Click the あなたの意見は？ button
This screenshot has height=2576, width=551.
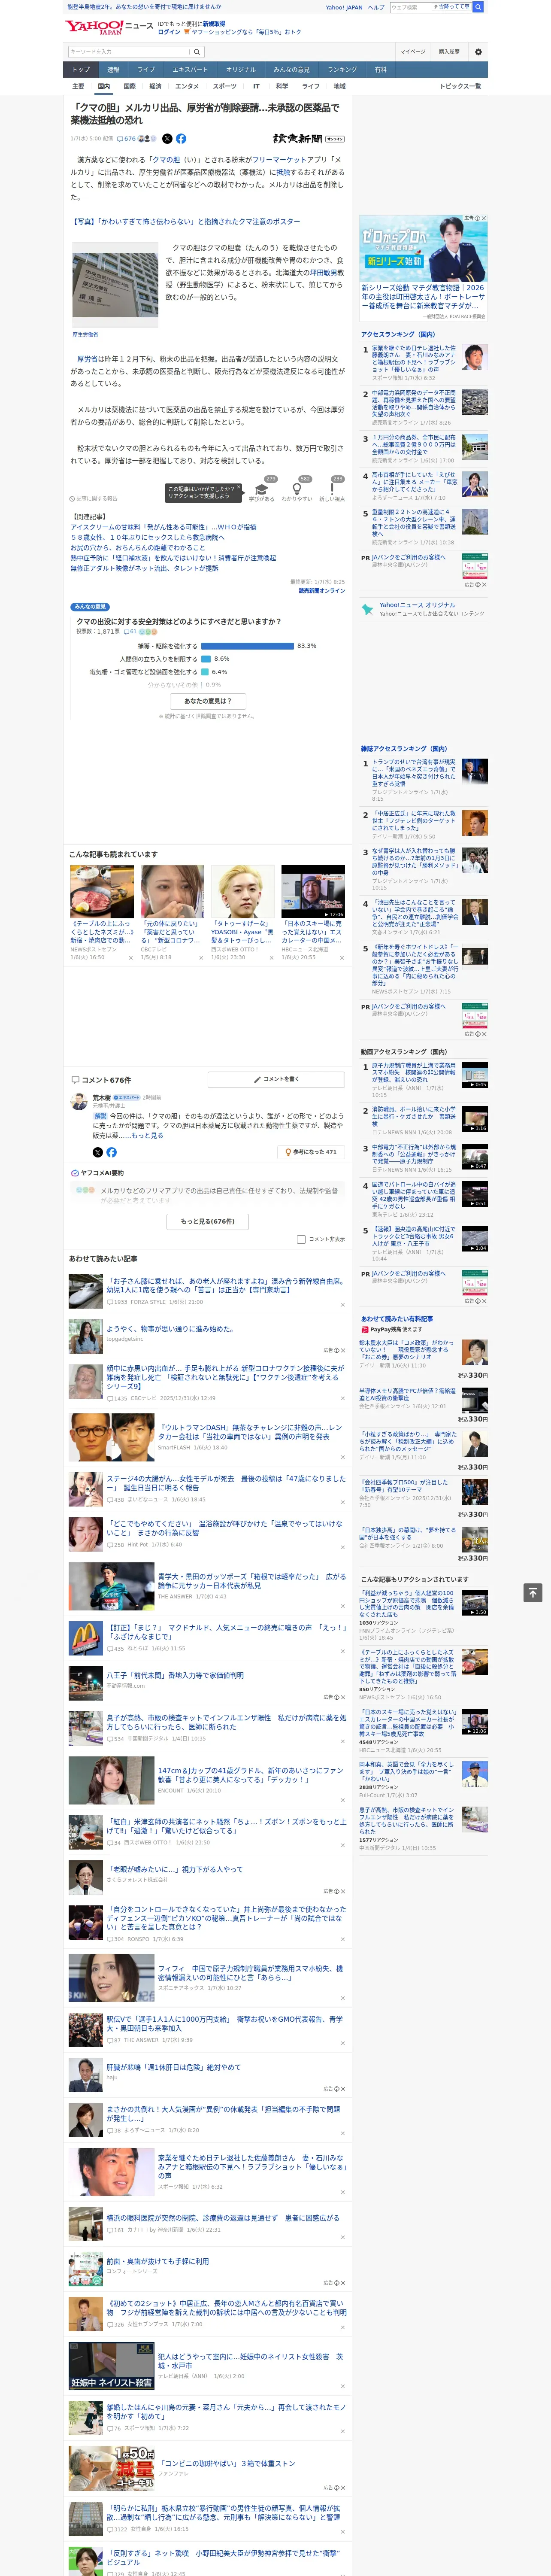[208, 701]
